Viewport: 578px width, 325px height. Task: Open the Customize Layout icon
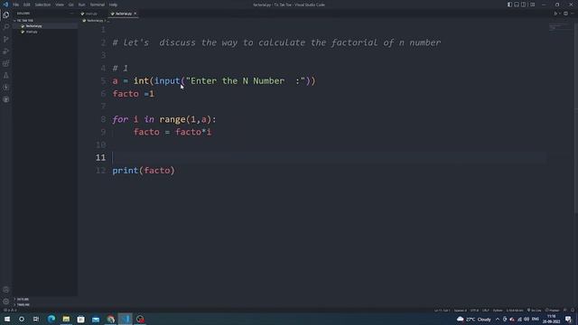point(532,5)
